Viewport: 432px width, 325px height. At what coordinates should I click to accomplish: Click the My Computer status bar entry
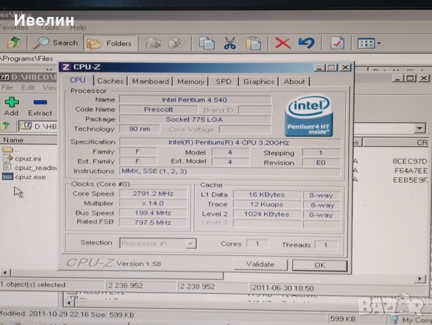410,320
